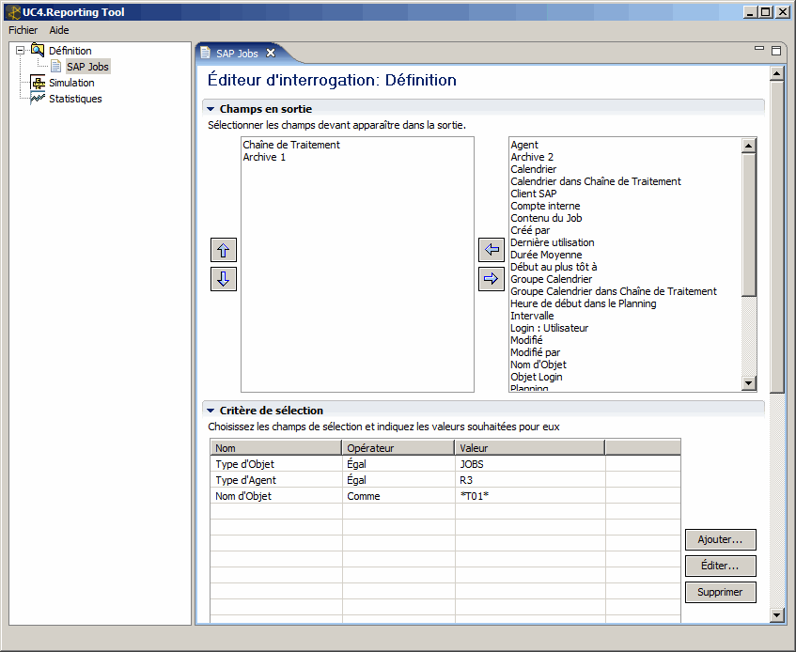Select Dernière utilisation field
This screenshot has width=796, height=652.
(x=553, y=242)
